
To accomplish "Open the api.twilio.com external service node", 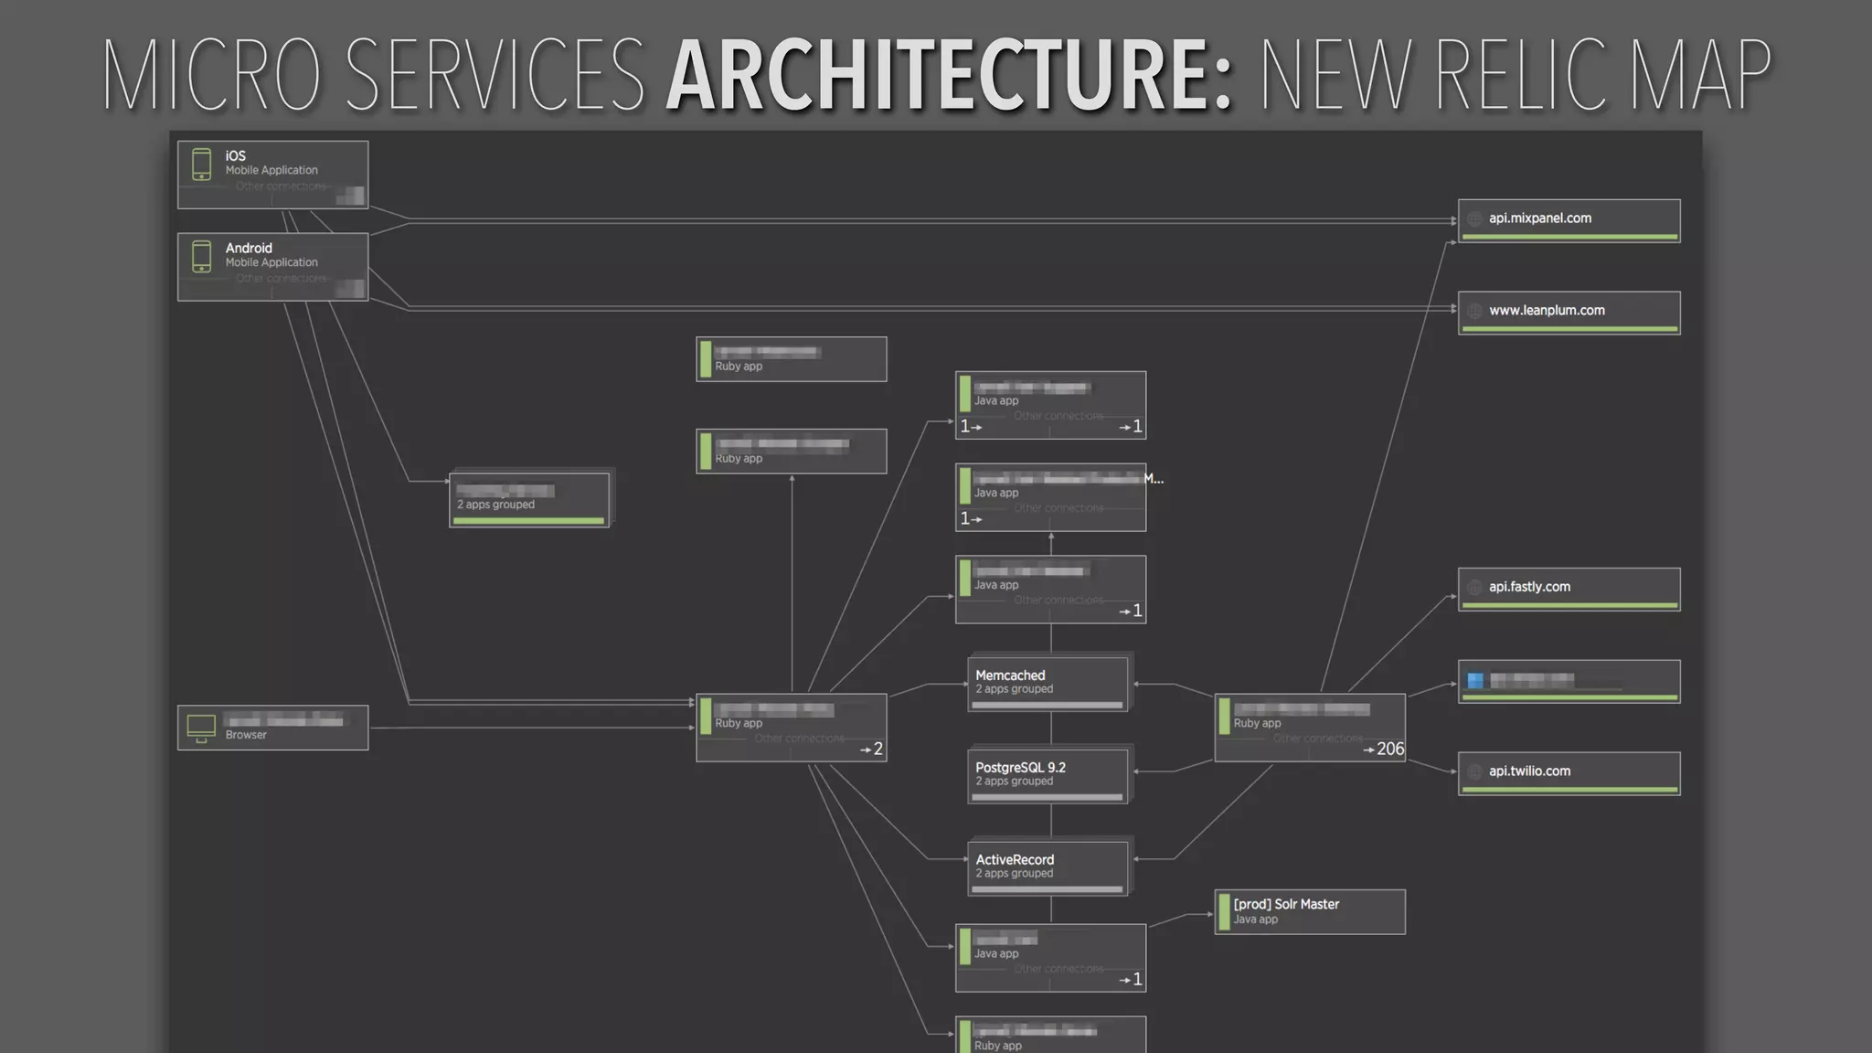I will (1569, 772).
